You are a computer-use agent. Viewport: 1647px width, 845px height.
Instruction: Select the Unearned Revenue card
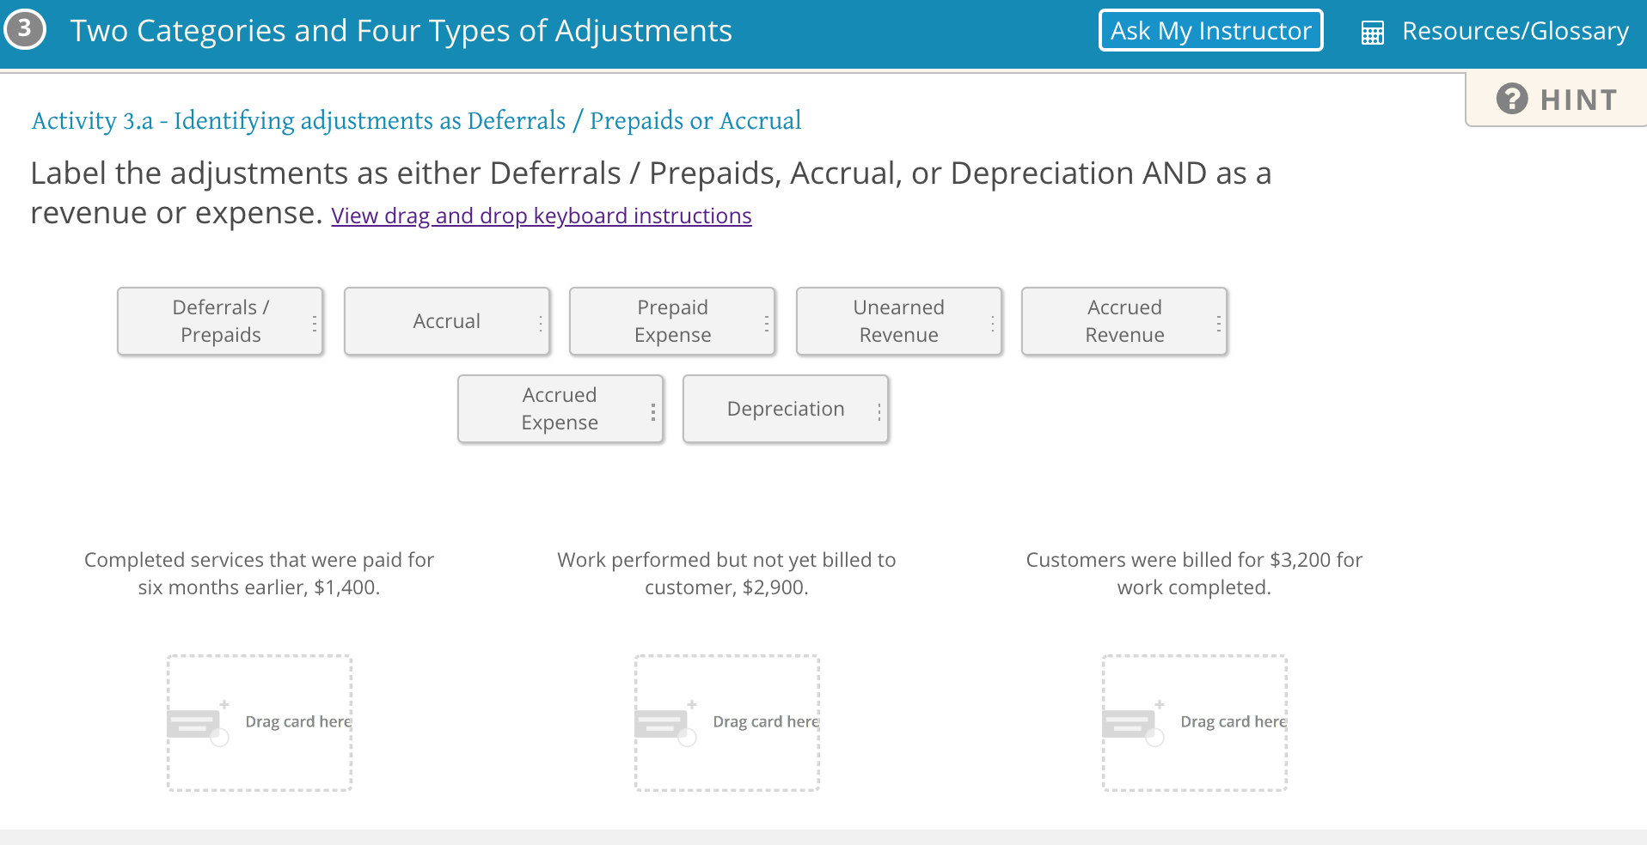click(899, 320)
